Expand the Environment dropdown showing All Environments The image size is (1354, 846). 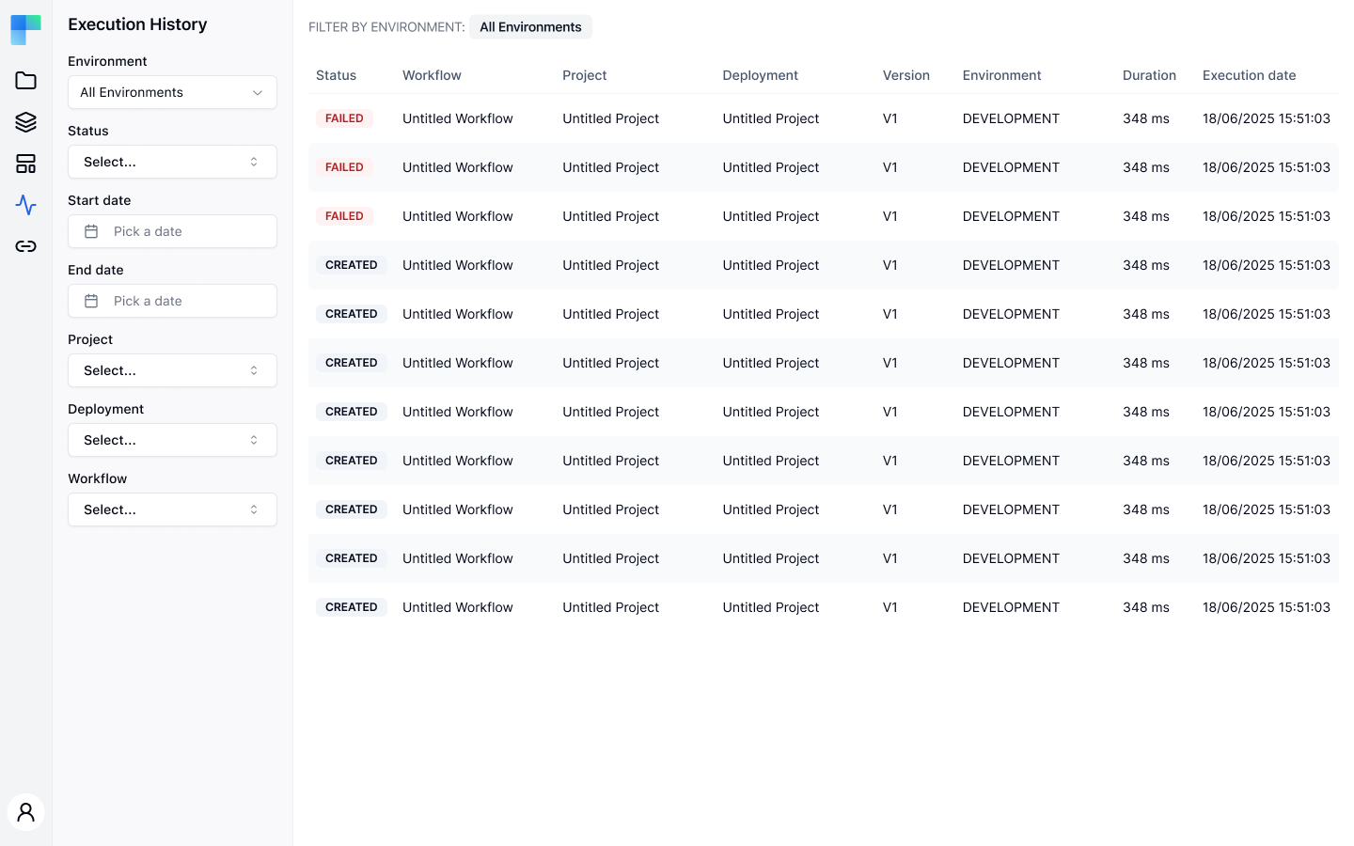pyautogui.click(x=172, y=92)
